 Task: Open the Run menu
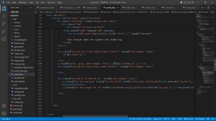(x=43, y=2)
